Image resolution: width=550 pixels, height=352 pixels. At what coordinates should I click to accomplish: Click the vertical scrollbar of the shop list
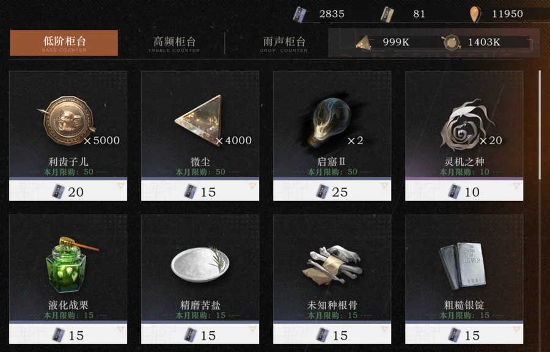click(x=540, y=125)
